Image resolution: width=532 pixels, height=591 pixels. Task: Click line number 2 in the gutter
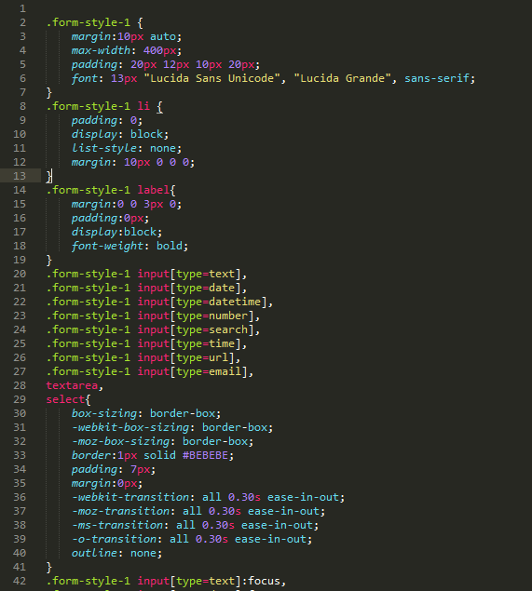pos(22,22)
